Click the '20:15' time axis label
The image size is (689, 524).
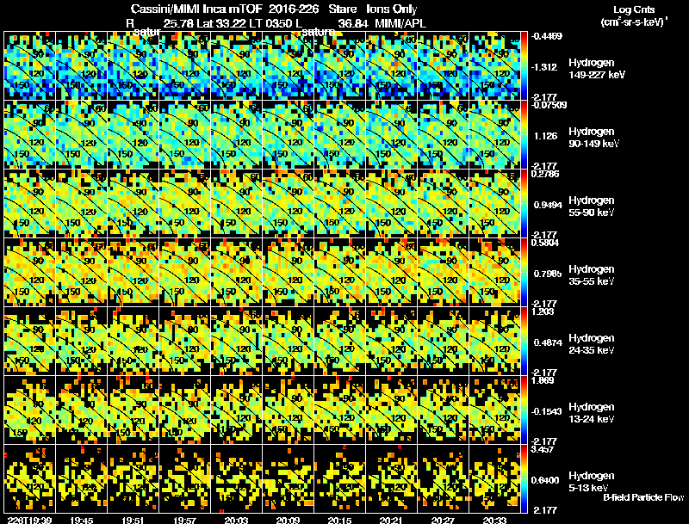click(x=339, y=520)
